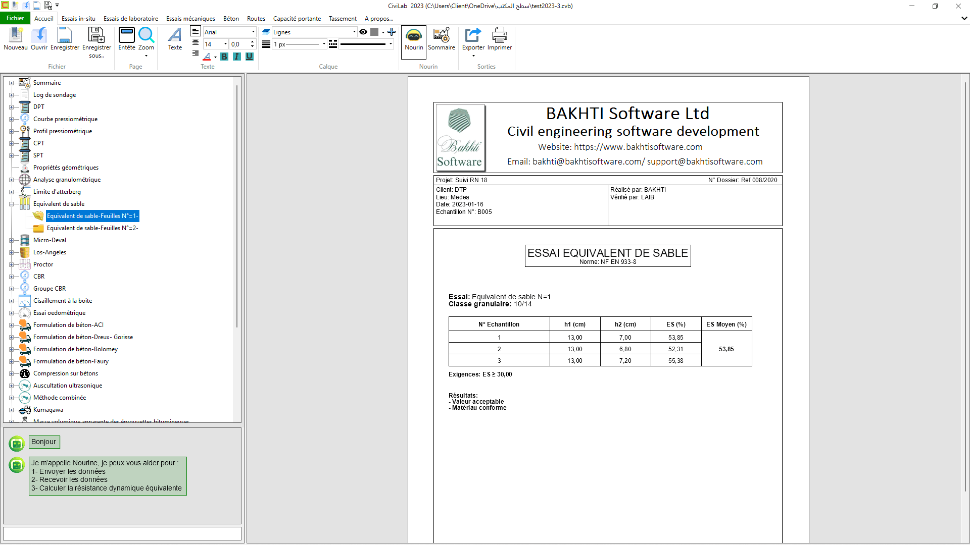
Task: Add a new layer with plus icon
Action: (392, 32)
